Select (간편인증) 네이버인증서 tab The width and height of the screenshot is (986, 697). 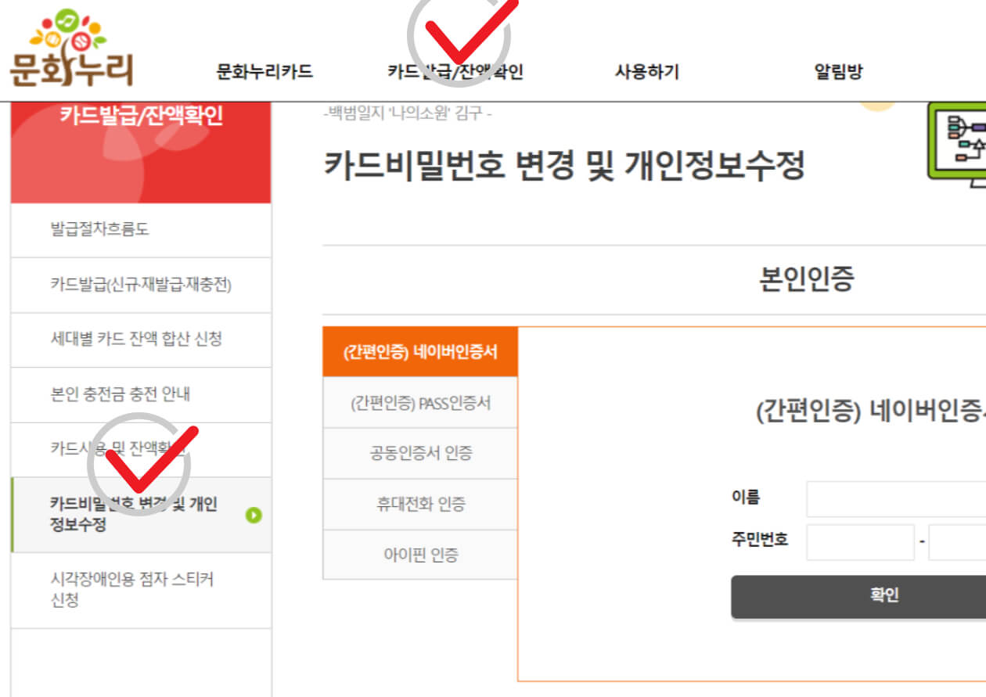click(x=420, y=352)
